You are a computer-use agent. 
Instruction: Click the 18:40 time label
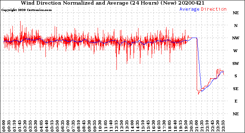point(175,126)
